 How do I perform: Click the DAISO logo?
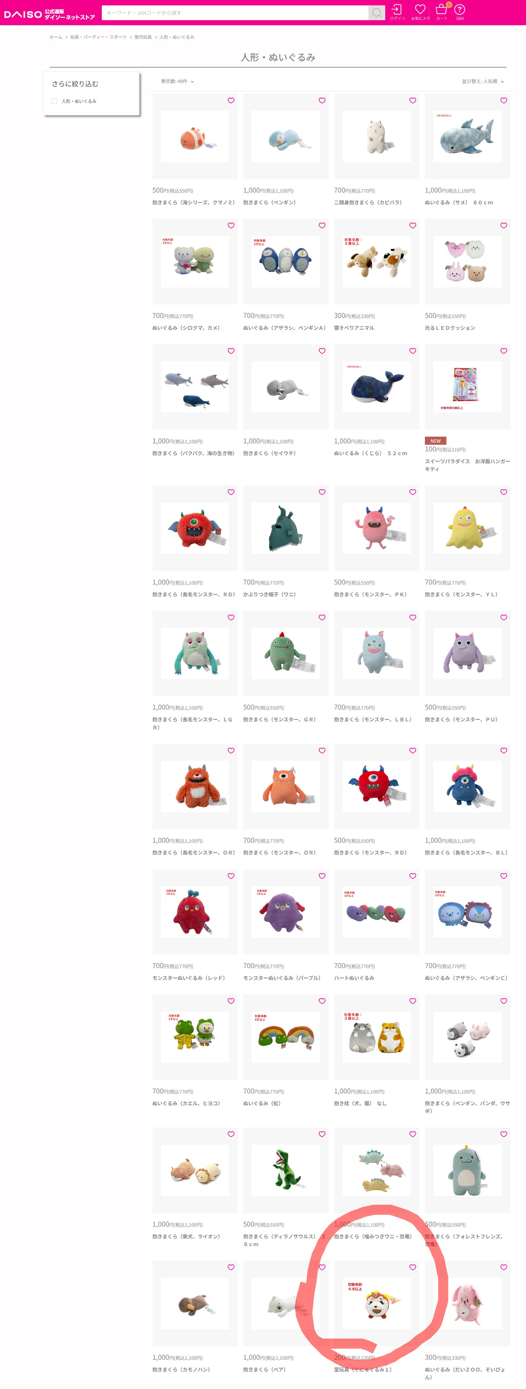point(50,14)
